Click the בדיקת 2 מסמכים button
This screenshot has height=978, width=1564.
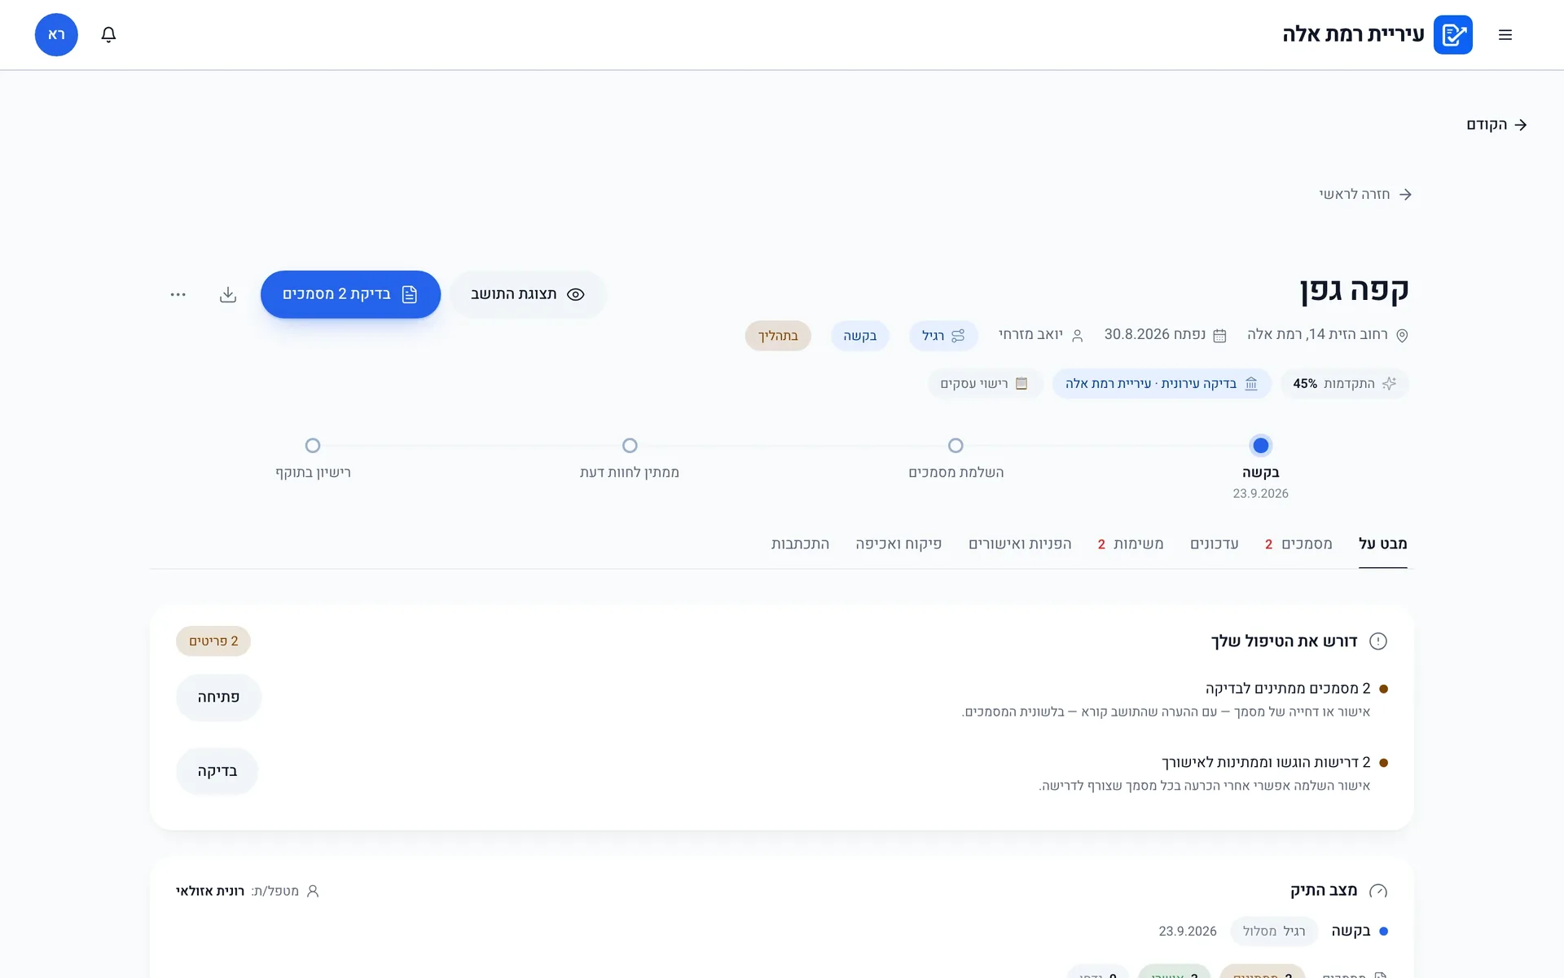(x=350, y=294)
